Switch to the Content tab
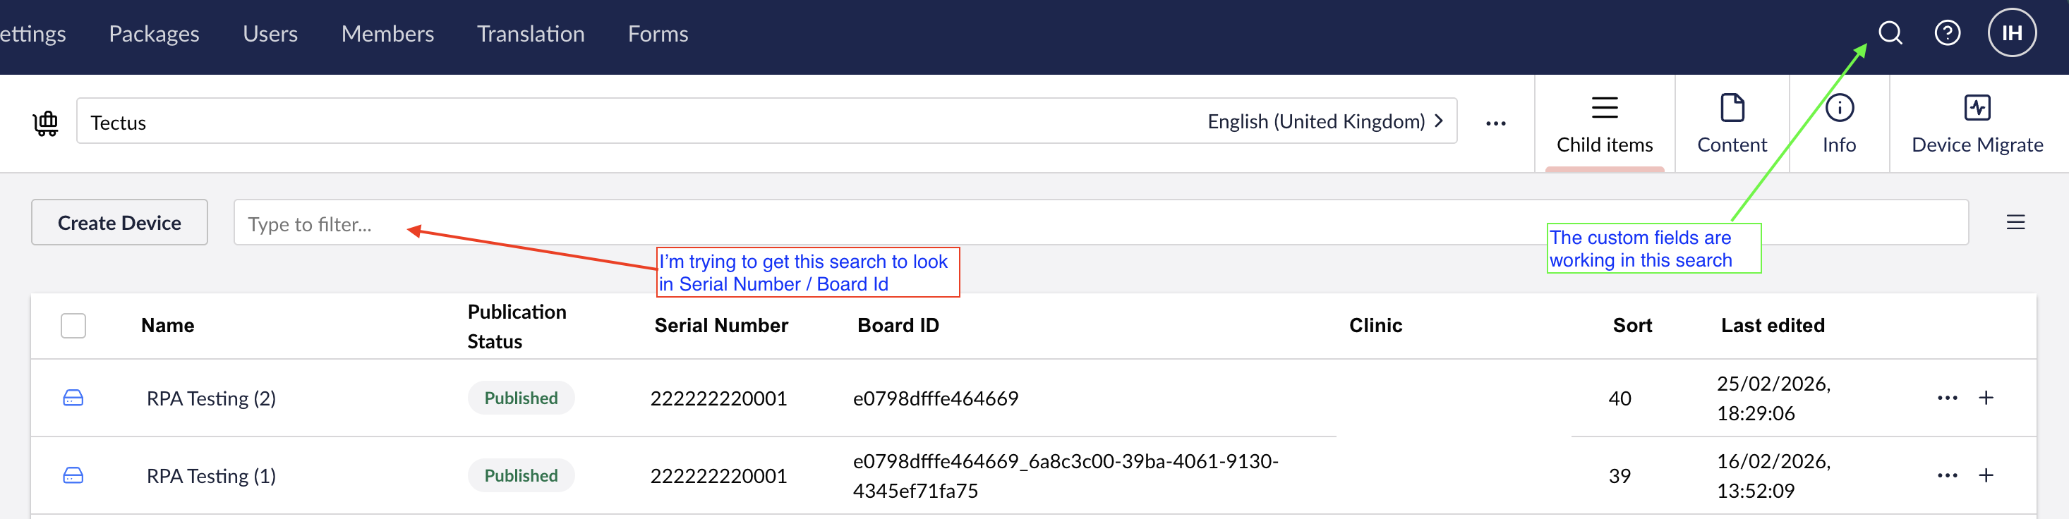Viewport: 2069px width, 519px height. click(1732, 123)
